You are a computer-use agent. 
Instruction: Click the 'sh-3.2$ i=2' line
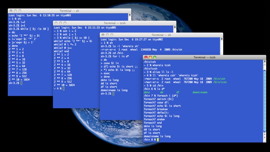point(17,22)
